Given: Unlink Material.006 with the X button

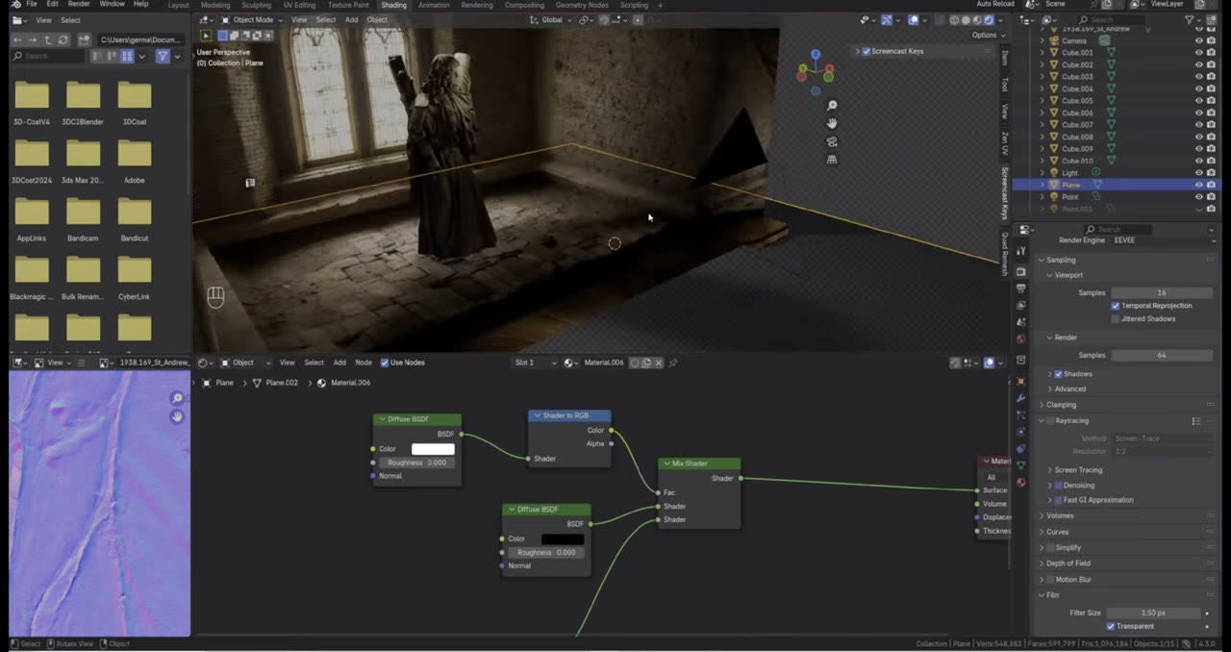Looking at the screenshot, I should coord(659,363).
